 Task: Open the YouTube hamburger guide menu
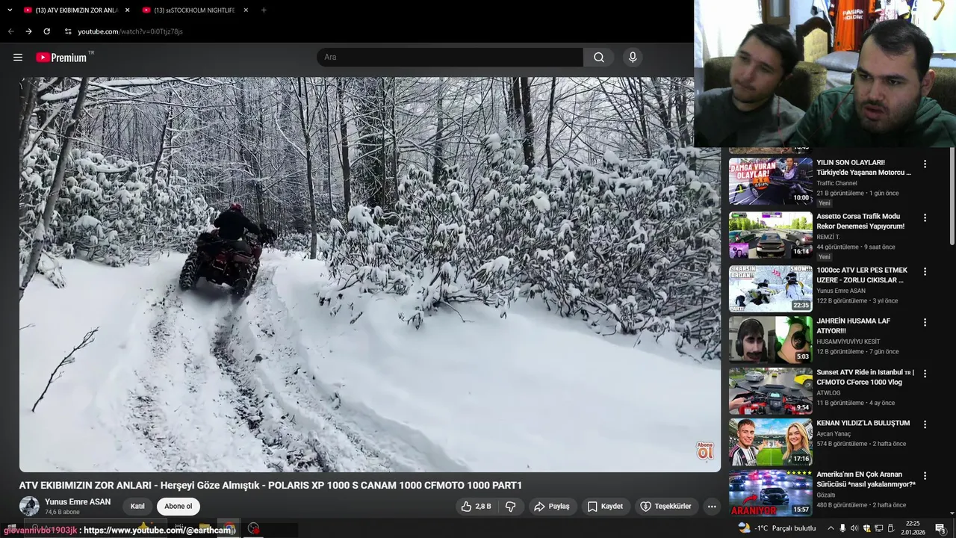pyautogui.click(x=18, y=58)
